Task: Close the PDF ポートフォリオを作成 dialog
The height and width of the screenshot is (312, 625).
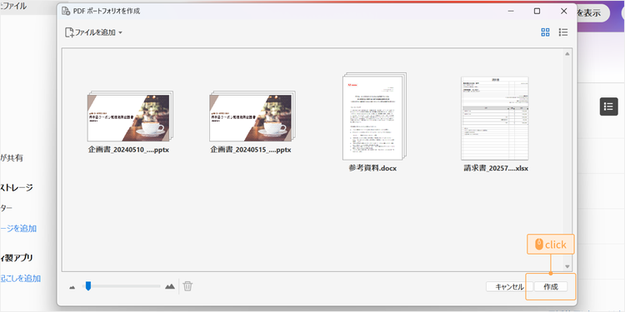Action: coord(563,11)
